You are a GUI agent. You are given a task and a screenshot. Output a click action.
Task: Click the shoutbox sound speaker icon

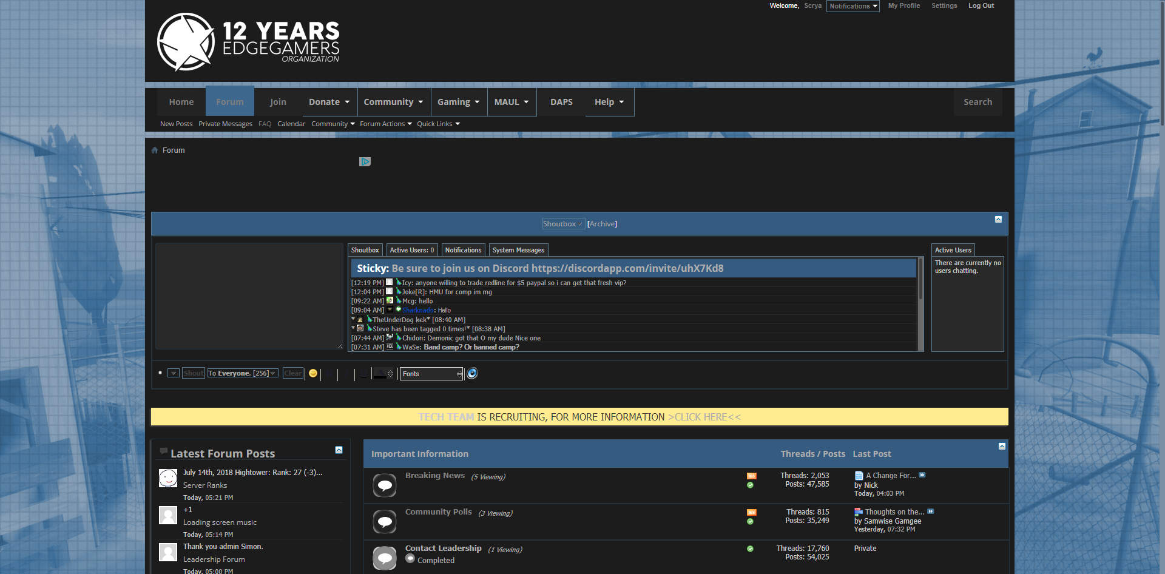tap(472, 373)
